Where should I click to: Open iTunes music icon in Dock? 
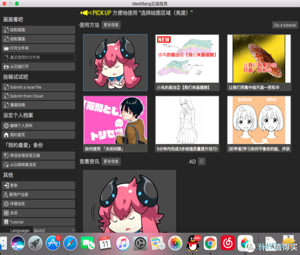point(123,244)
